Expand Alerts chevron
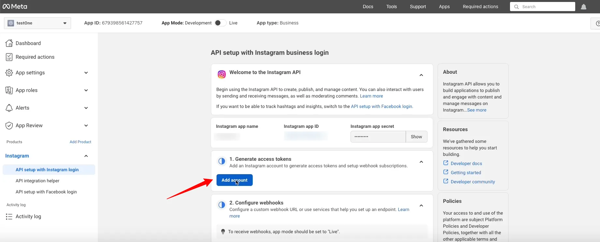This screenshot has height=242, width=600. [86, 108]
